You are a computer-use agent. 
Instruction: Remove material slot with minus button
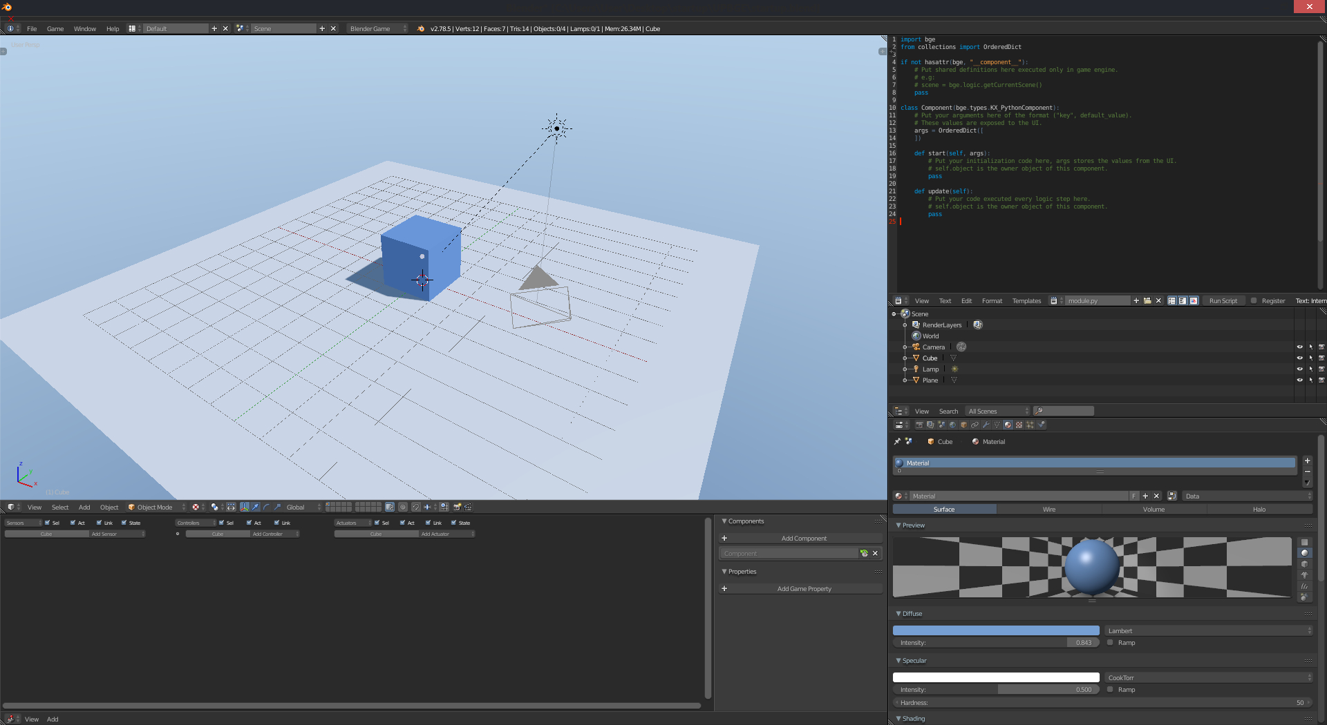1307,472
